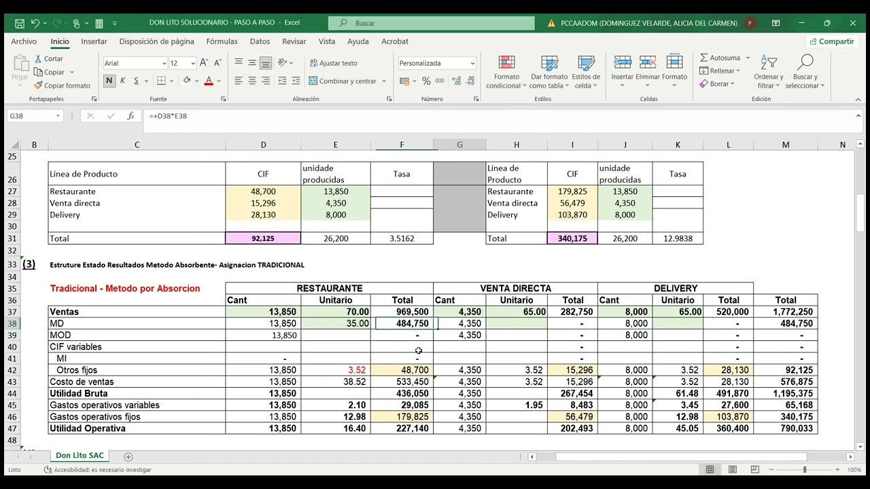Click the Compartir button

click(831, 41)
